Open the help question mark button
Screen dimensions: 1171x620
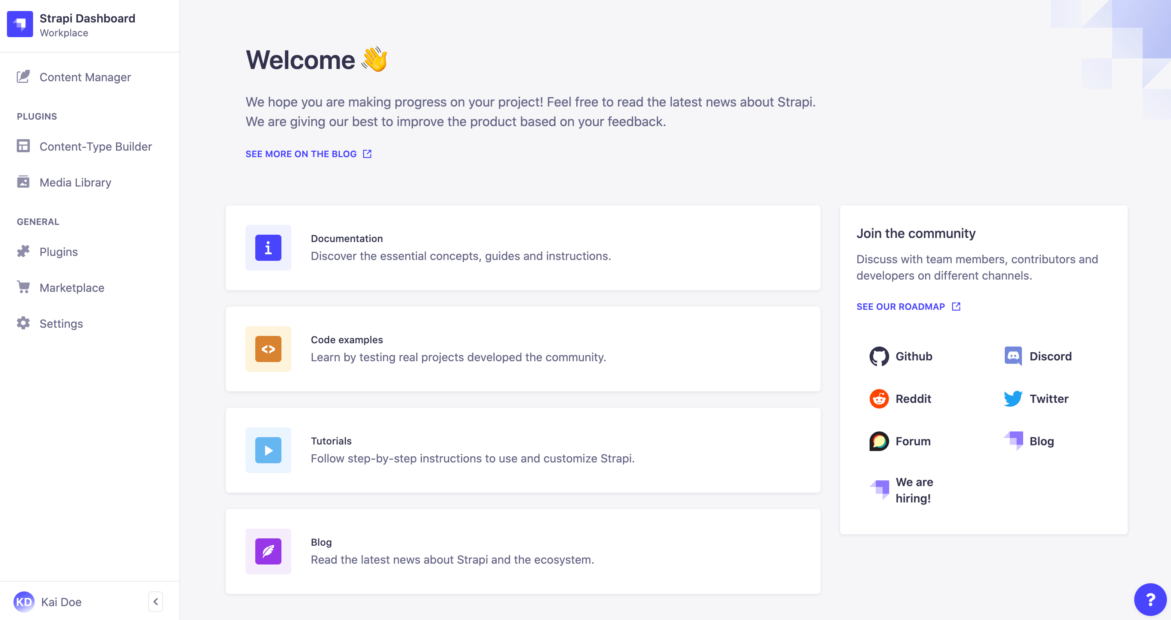(x=1151, y=600)
